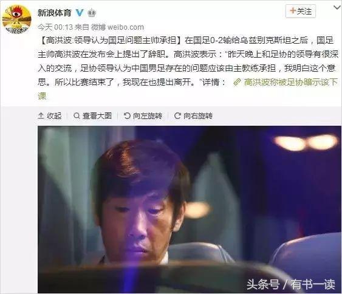Click the magnifier icon beside 查看大图
The height and width of the screenshot is (294, 342).
pos(77,116)
